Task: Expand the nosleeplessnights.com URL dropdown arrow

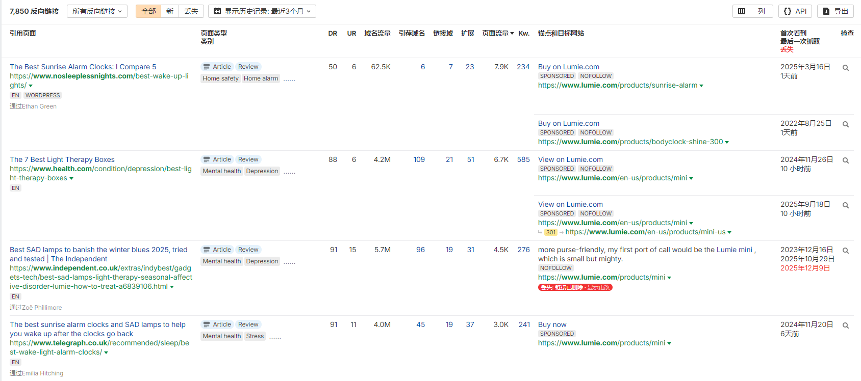Action: click(x=31, y=86)
